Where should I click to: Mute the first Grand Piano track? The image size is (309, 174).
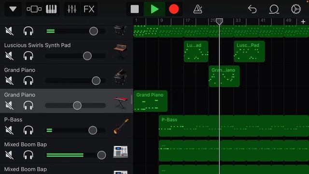[x=9, y=81]
